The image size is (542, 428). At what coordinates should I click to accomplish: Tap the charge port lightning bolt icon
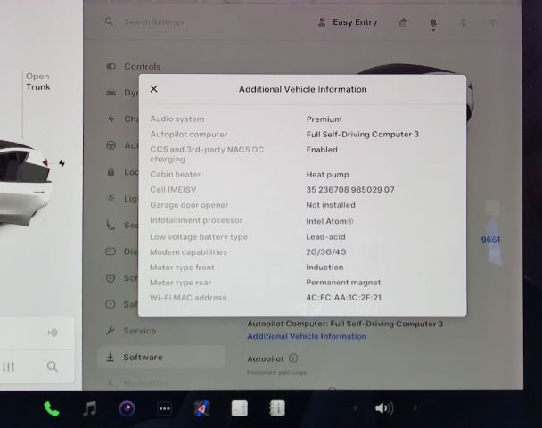(62, 163)
